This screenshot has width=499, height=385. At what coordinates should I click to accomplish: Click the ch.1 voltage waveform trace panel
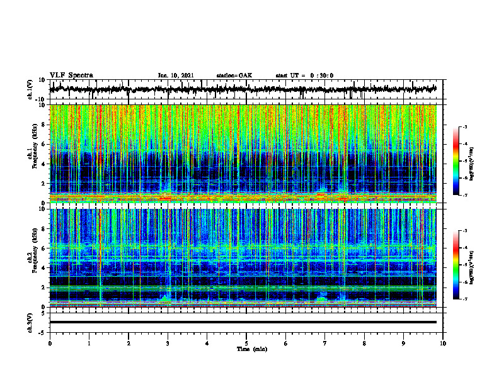(246, 89)
